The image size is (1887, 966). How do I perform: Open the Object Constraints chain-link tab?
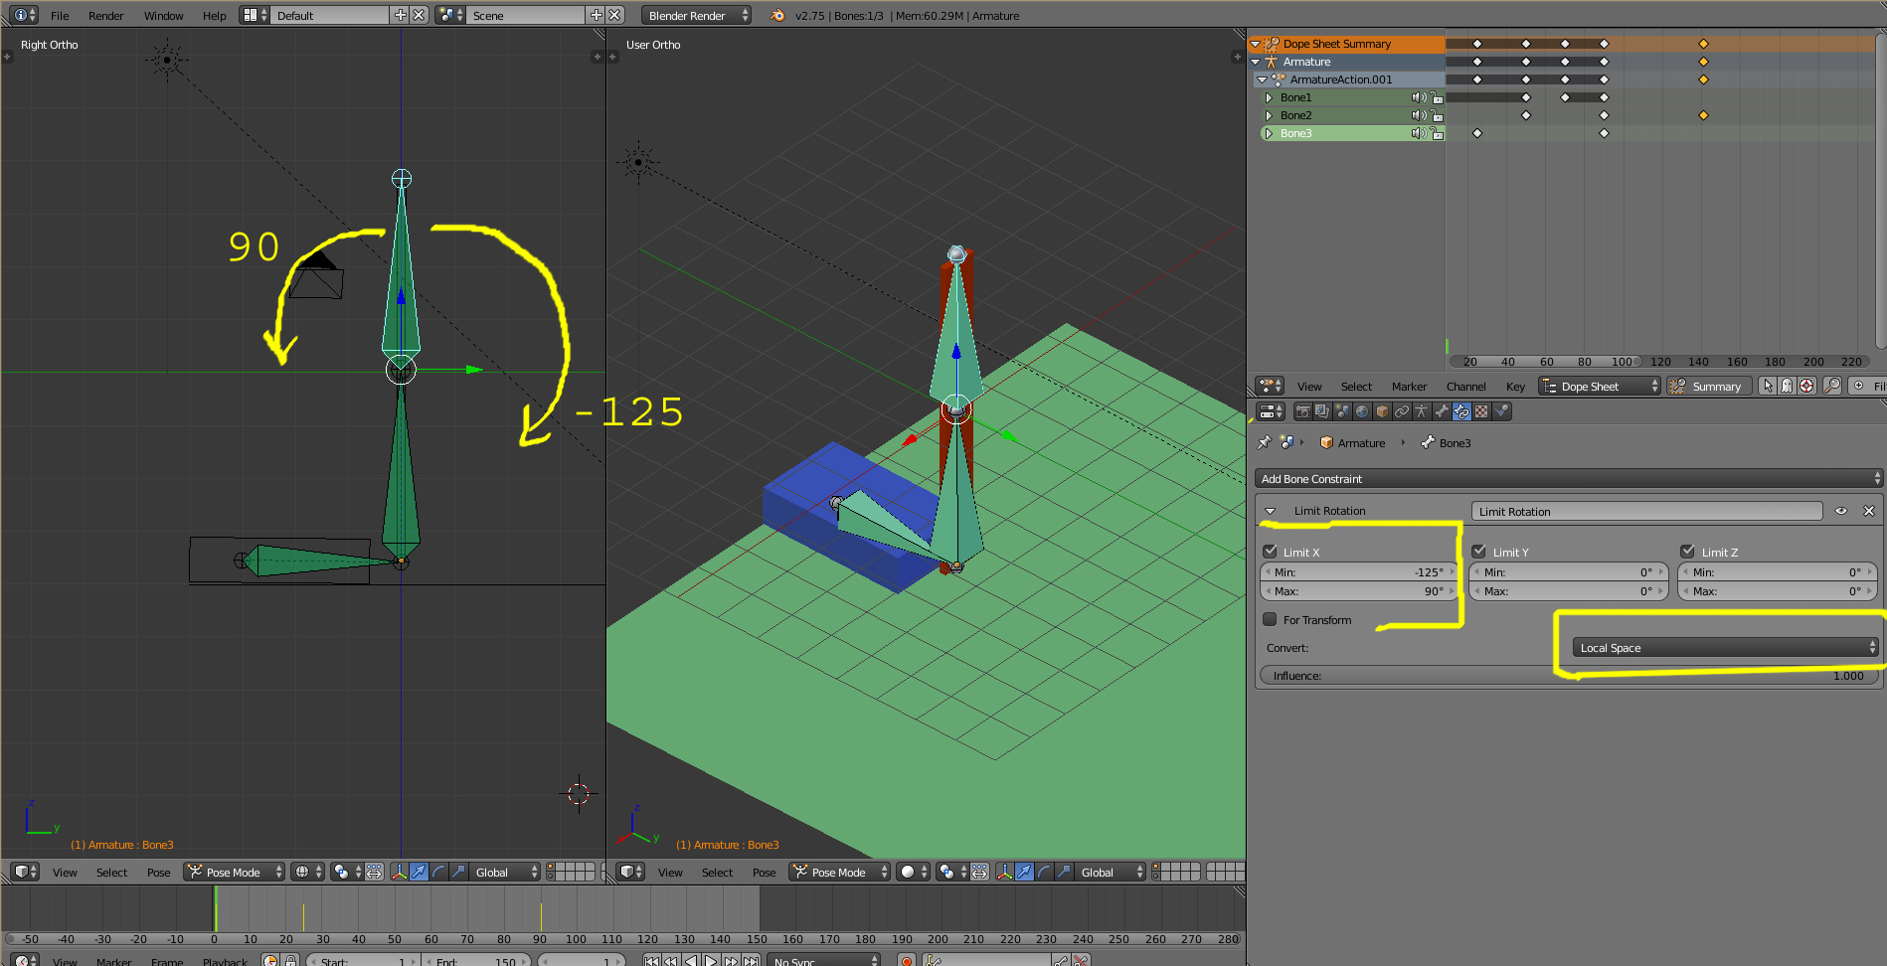pyautogui.click(x=1402, y=411)
